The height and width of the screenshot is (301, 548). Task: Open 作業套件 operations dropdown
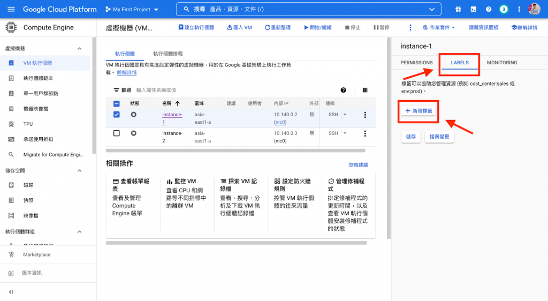[439, 27]
